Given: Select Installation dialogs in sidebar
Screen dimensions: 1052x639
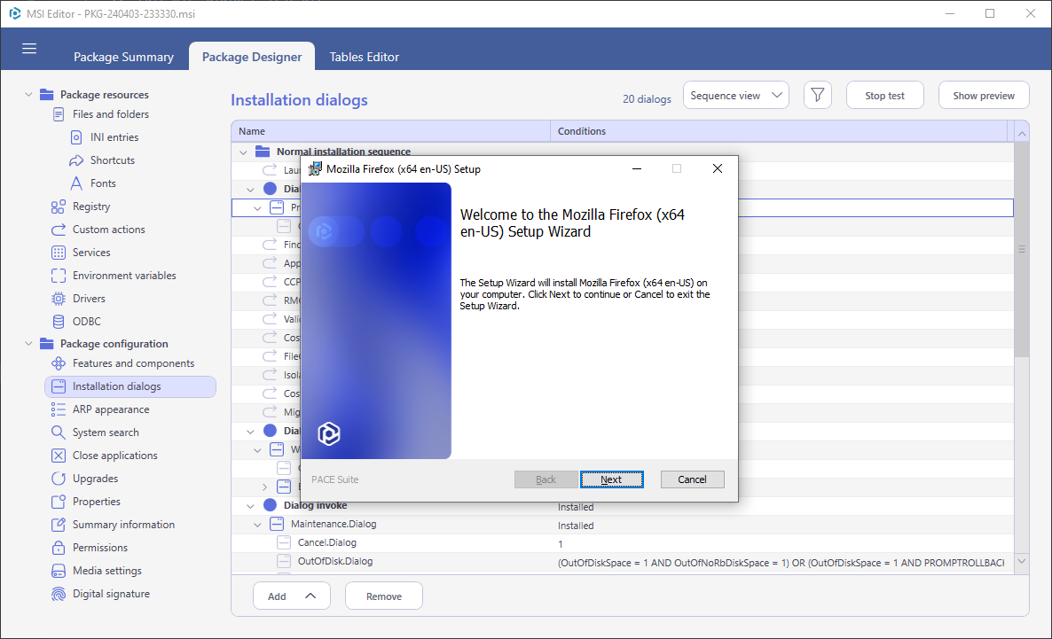Looking at the screenshot, I should (130, 386).
